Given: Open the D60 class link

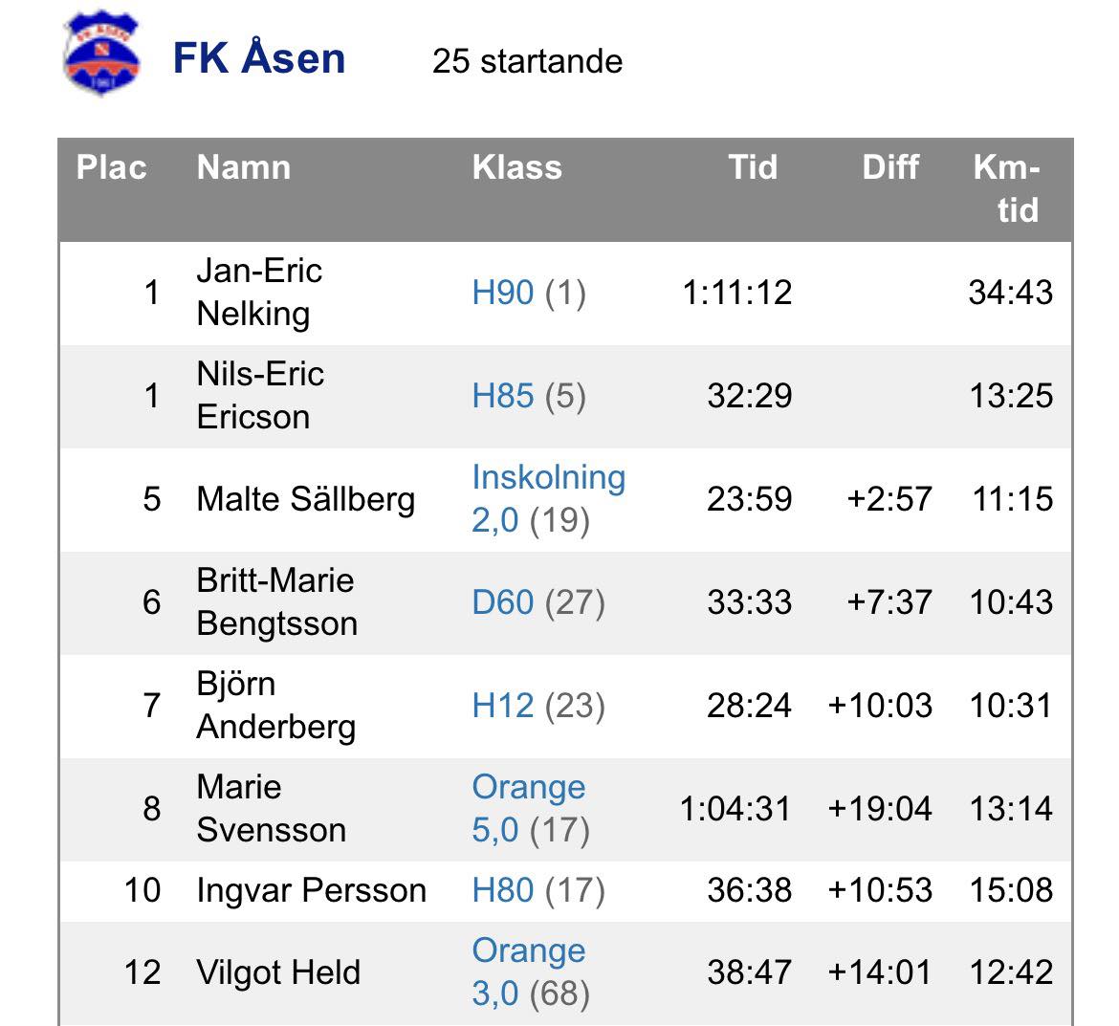Looking at the screenshot, I should tap(502, 602).
